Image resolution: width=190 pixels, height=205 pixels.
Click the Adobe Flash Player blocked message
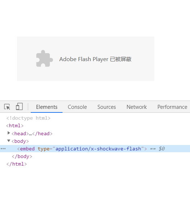(x=95, y=59)
